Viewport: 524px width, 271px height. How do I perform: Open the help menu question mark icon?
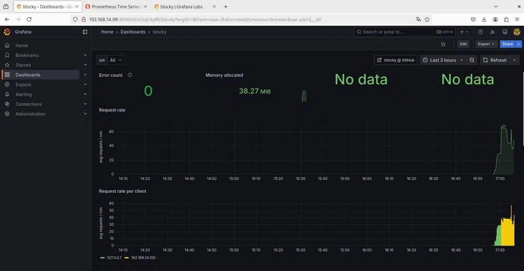point(481,32)
